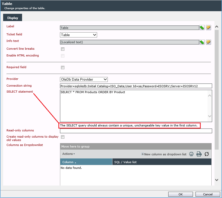Click into the Connection string field

coord(136,86)
